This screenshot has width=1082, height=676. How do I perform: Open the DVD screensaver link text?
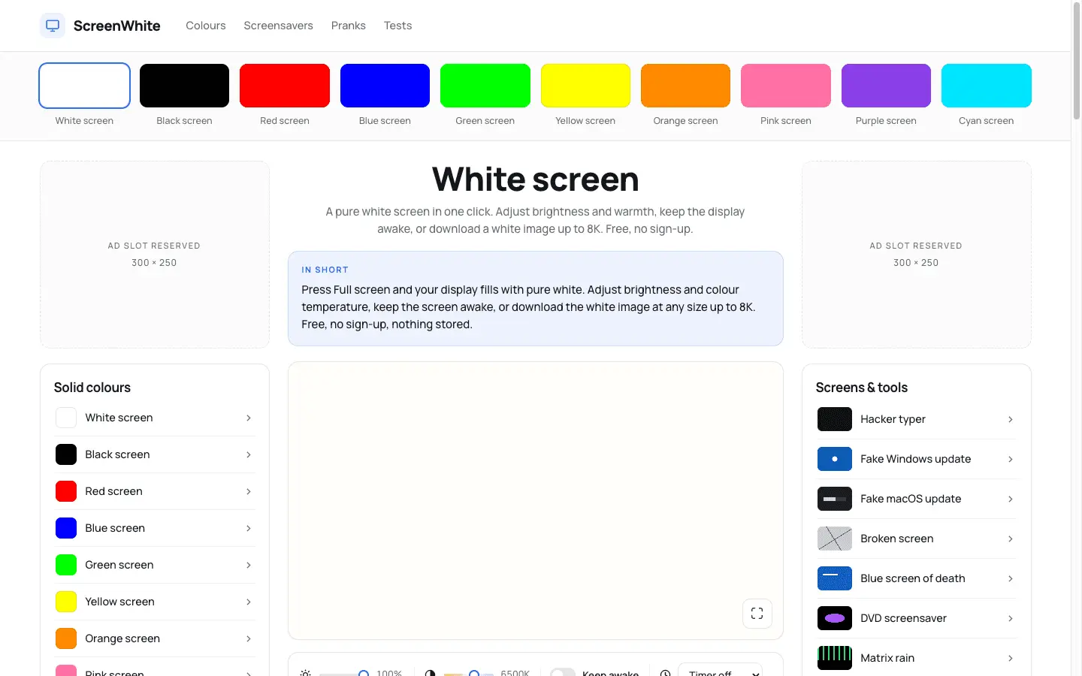coord(903,618)
